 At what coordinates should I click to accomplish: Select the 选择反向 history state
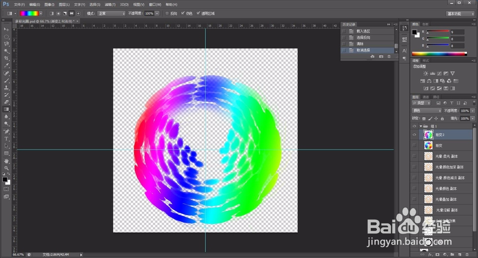(368, 37)
